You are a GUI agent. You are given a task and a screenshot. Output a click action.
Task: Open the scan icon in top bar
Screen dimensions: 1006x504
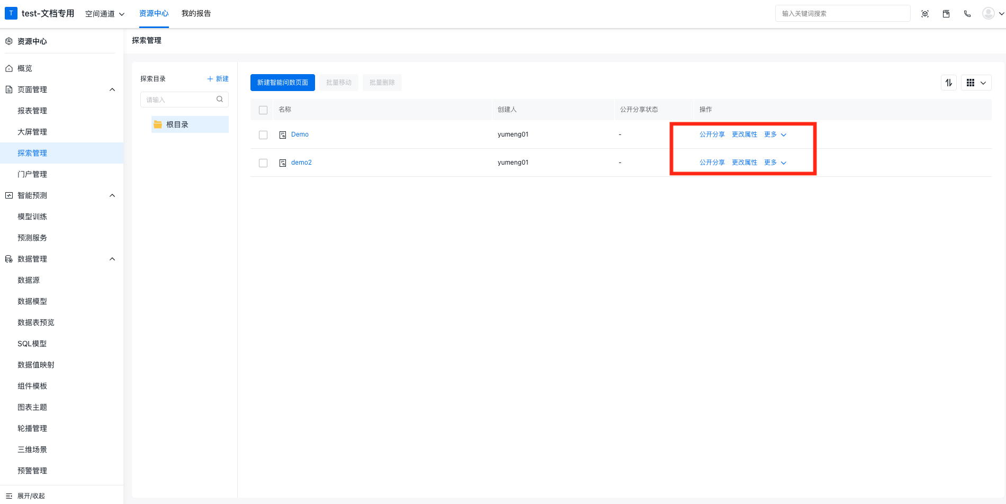point(925,14)
